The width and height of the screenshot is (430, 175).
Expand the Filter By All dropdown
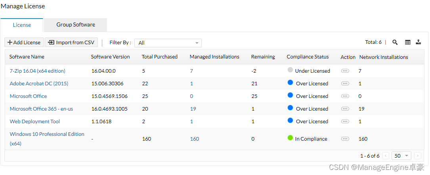pyautogui.click(x=168, y=43)
